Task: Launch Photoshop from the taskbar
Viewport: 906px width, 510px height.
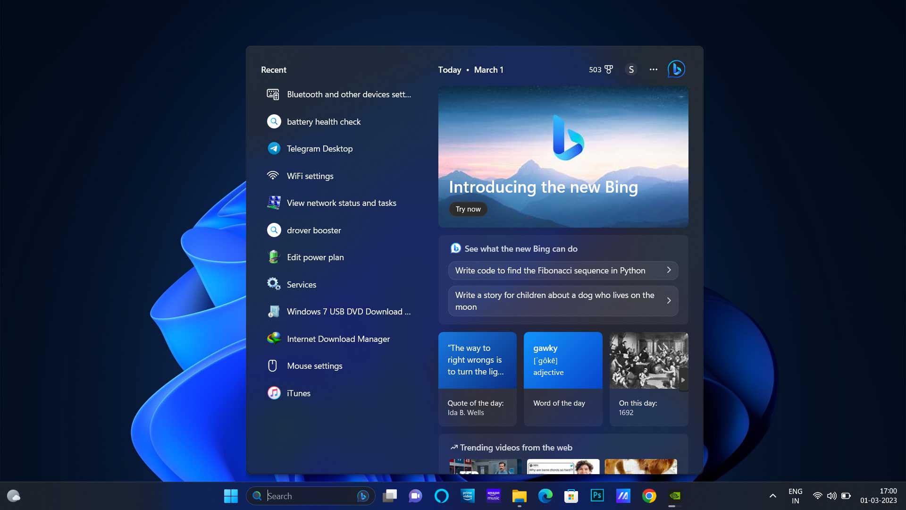Action: point(597,496)
